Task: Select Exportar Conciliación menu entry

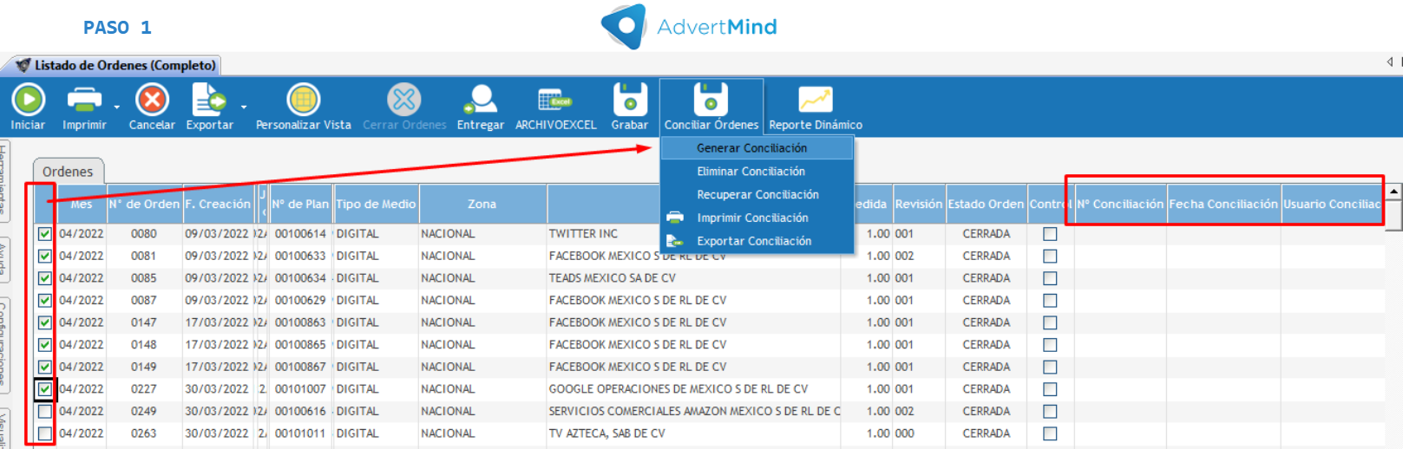Action: [757, 241]
